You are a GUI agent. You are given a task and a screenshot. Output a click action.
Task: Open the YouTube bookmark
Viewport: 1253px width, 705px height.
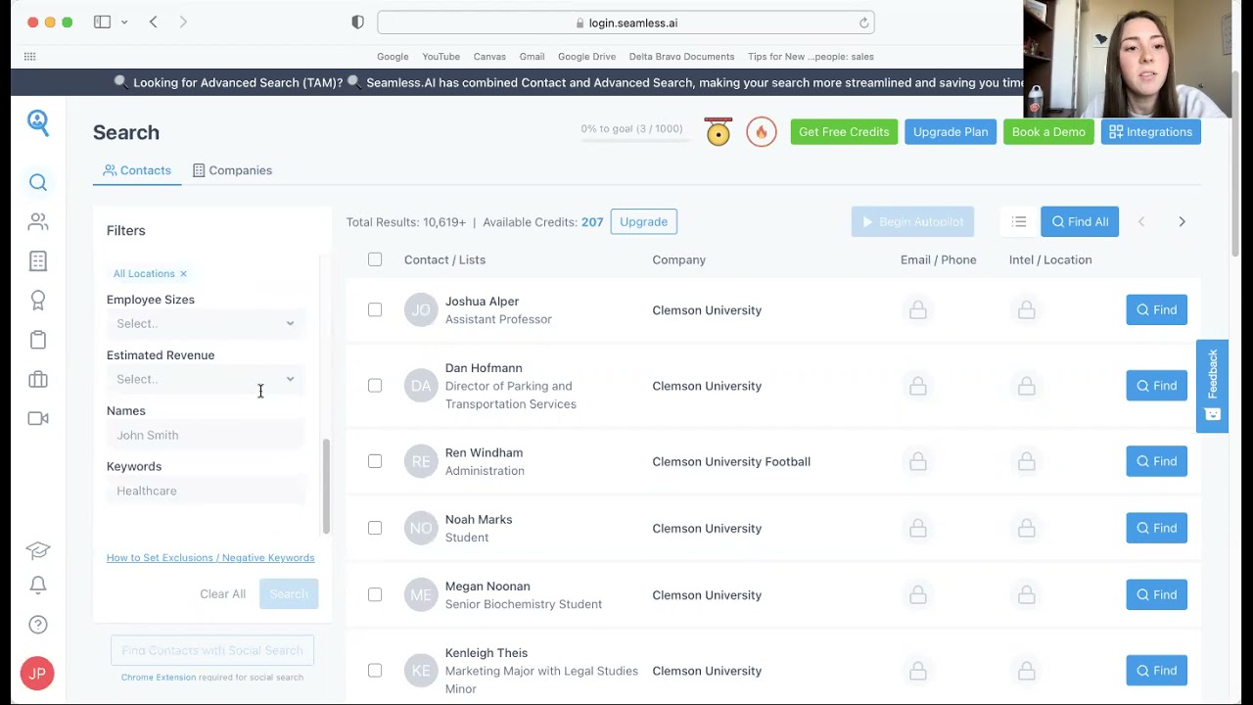(441, 57)
